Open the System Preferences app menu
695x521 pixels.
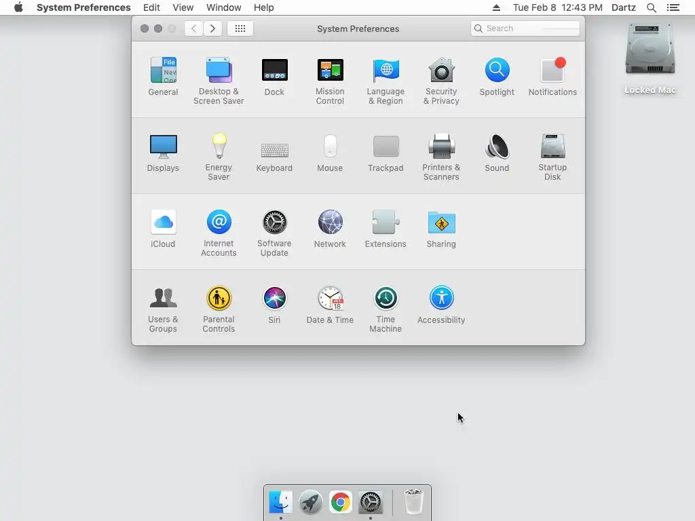(x=83, y=7)
